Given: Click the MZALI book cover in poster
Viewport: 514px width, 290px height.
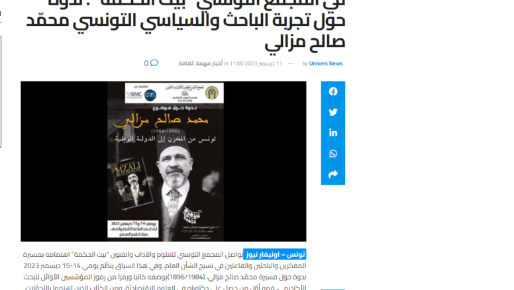Looking at the screenshot, I should (131, 185).
